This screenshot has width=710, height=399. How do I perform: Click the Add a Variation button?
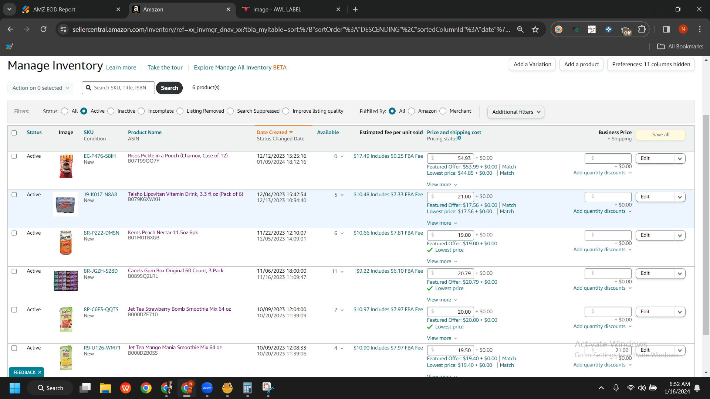[532, 64]
